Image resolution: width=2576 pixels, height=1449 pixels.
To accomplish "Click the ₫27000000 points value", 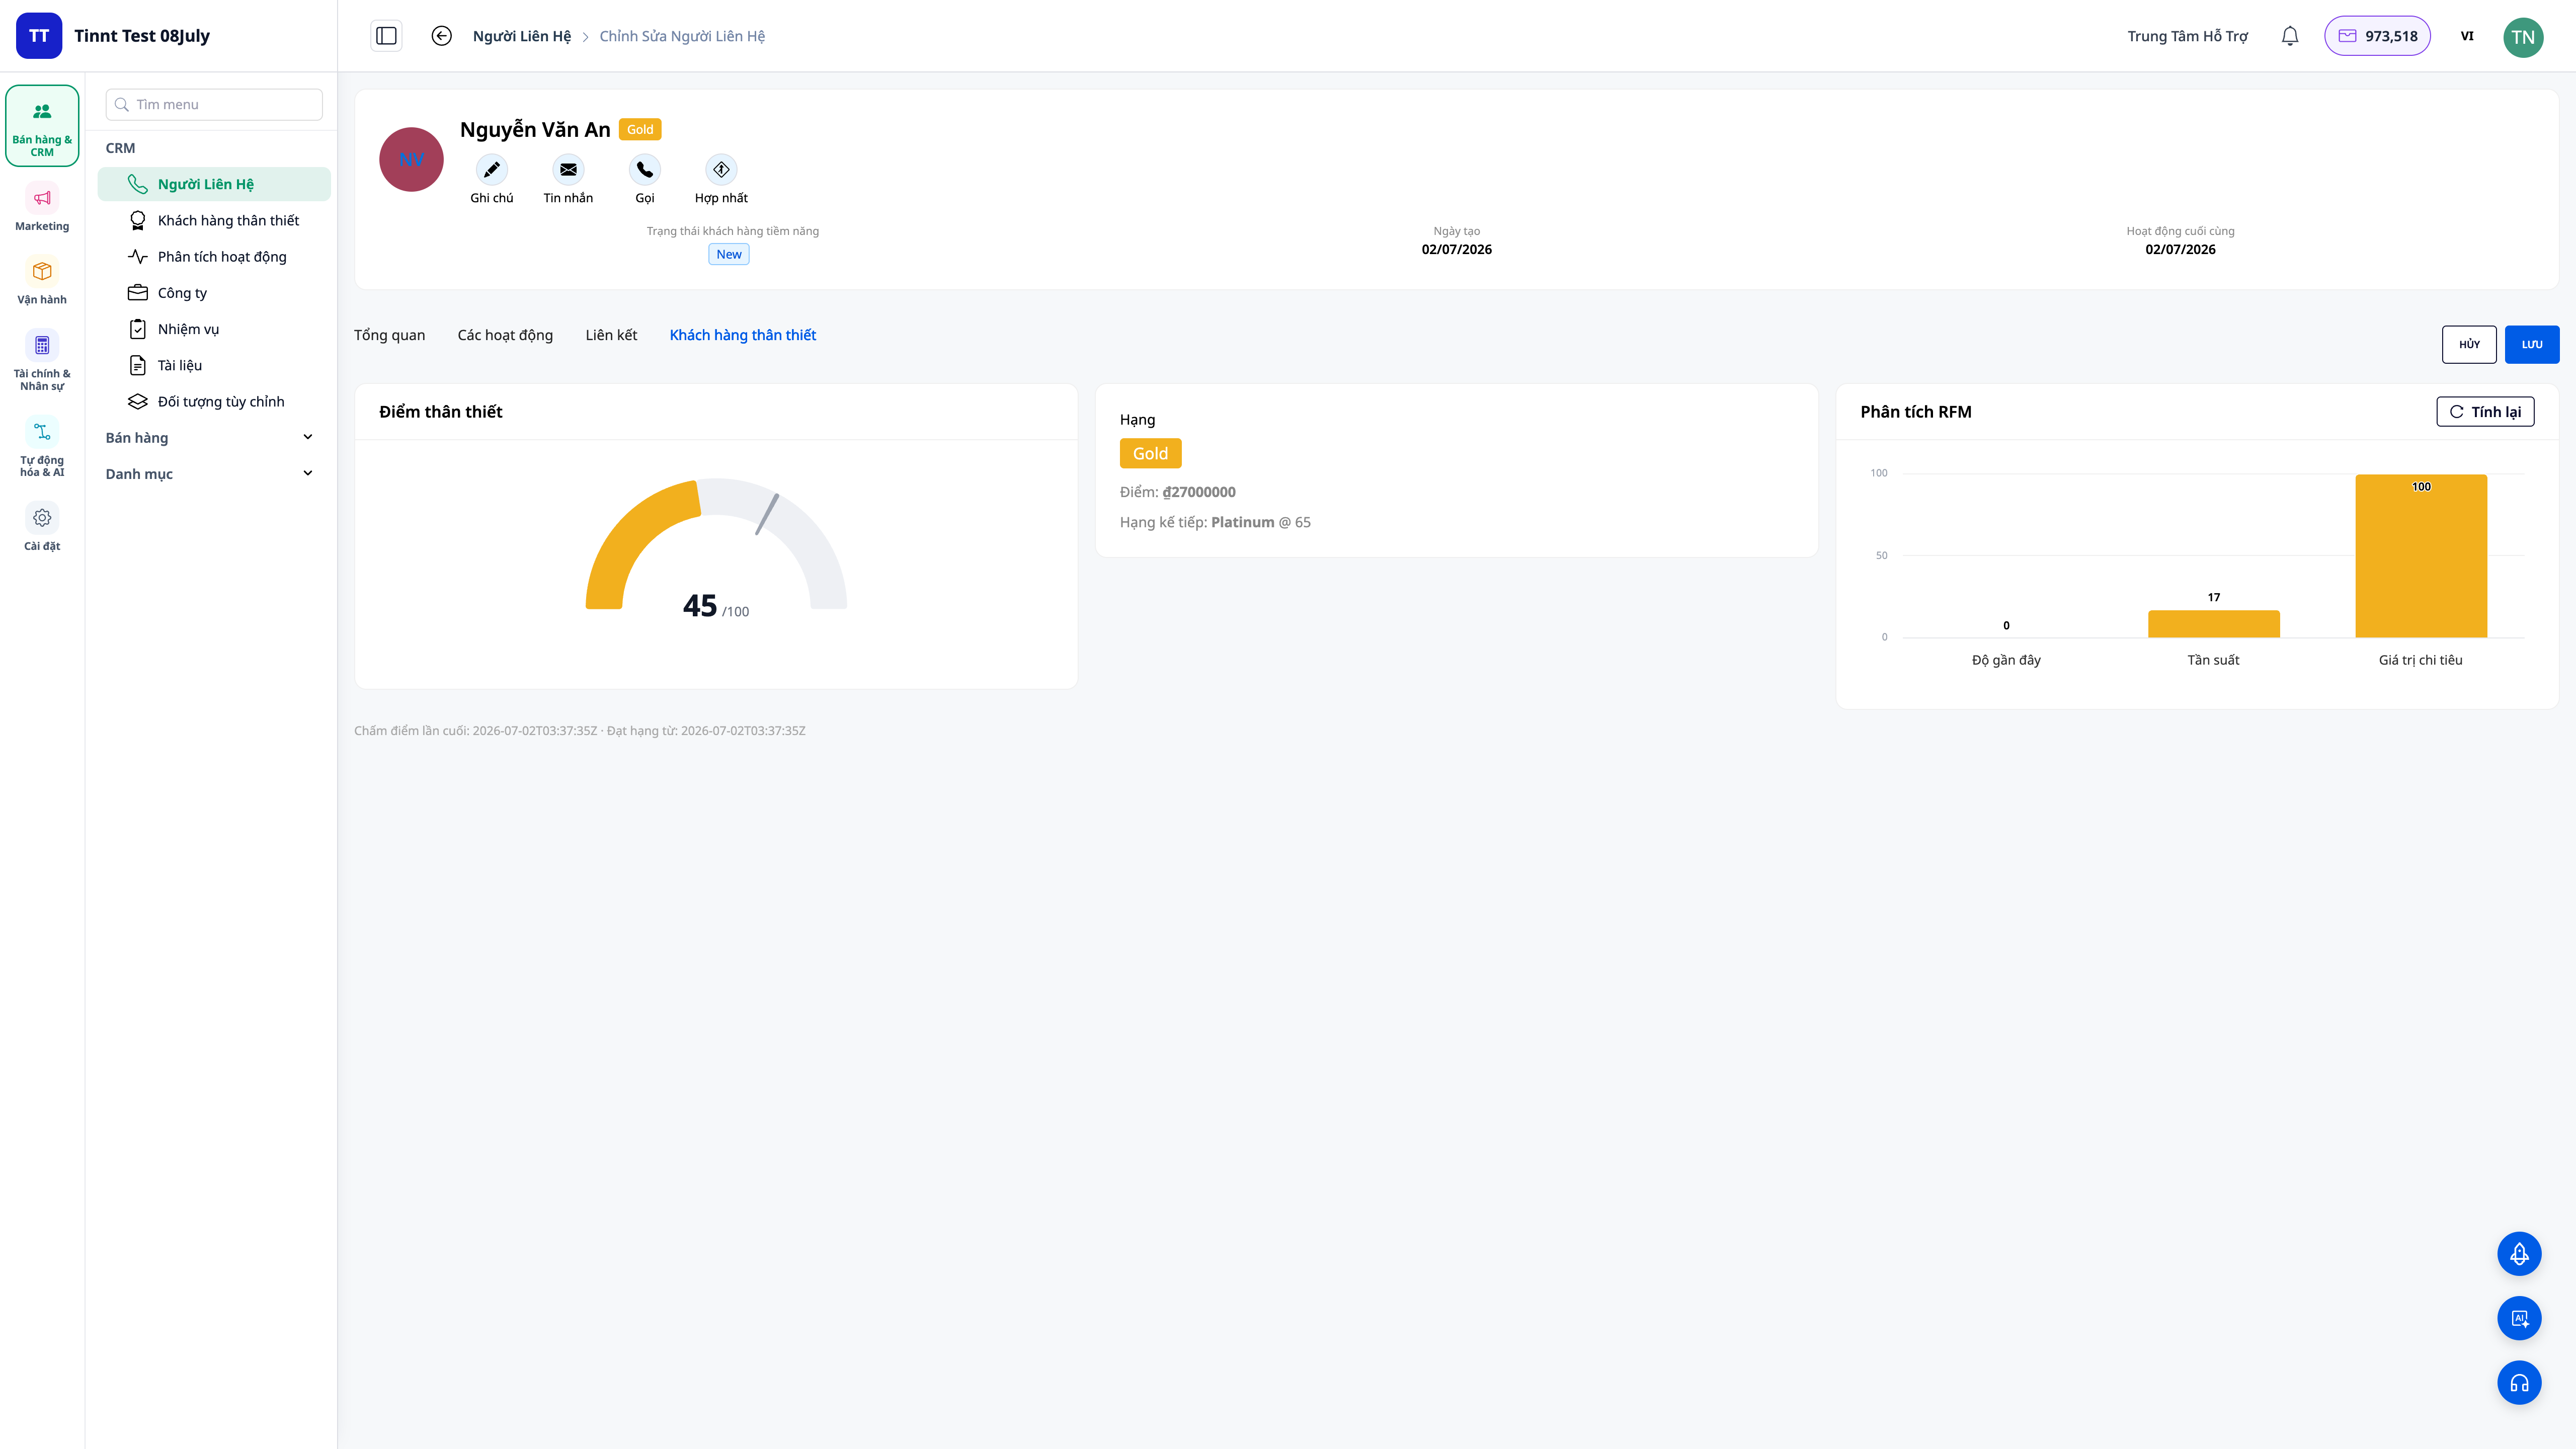I will click(1199, 492).
